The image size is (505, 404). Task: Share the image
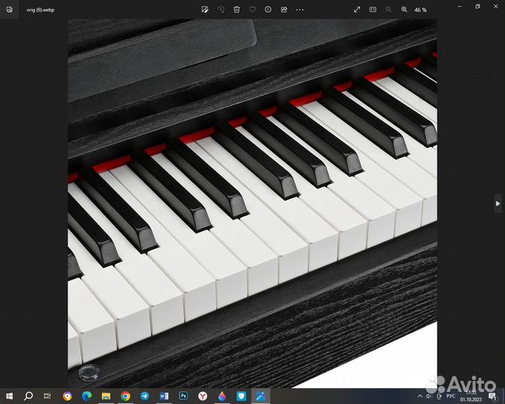tap(284, 10)
